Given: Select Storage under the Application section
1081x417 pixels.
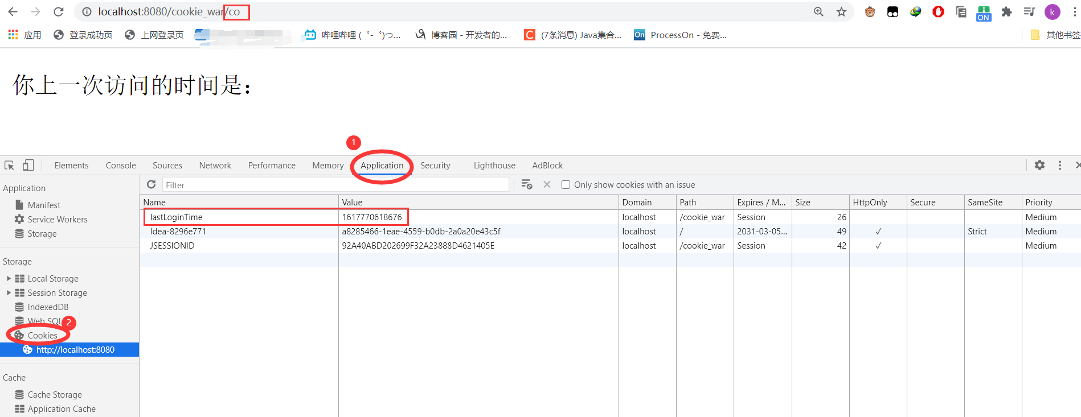Looking at the screenshot, I should 42,234.
